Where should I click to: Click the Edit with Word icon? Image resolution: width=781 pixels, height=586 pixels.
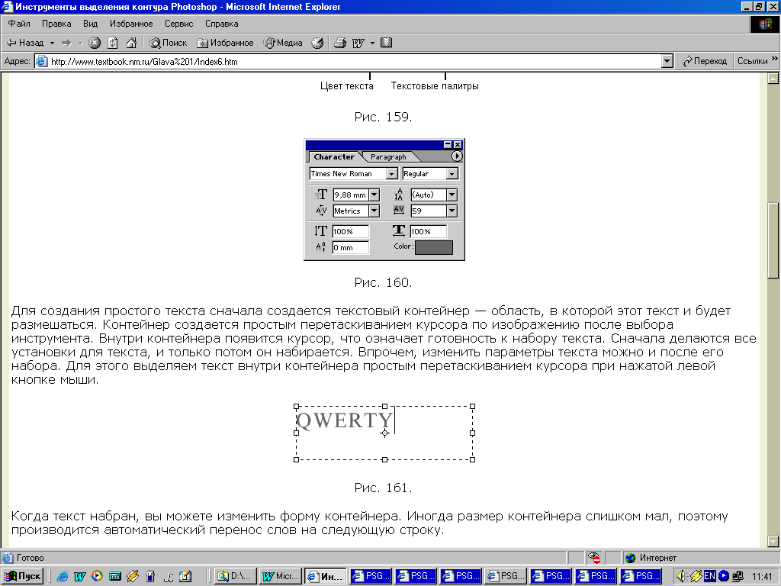point(358,43)
